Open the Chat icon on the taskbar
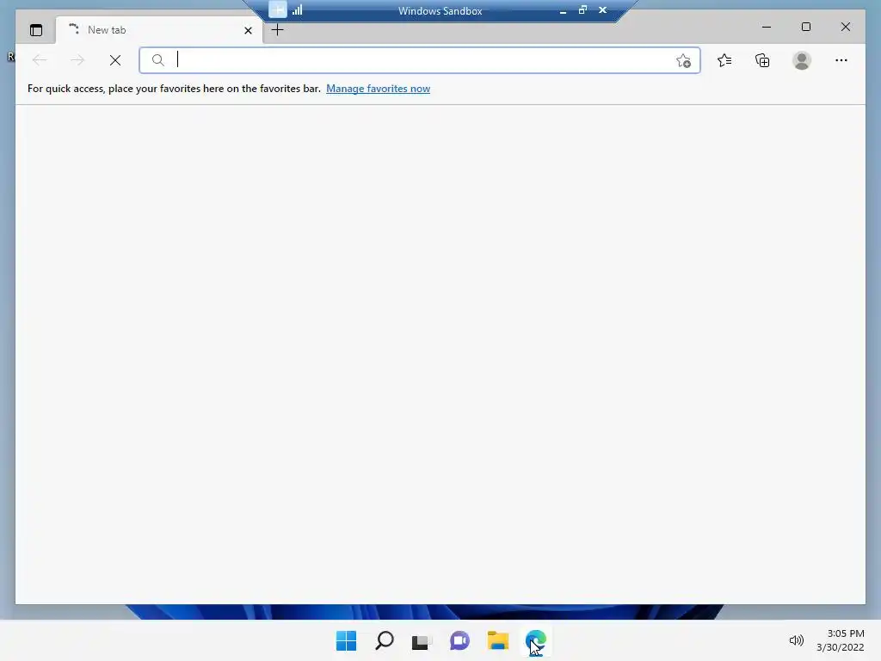The width and height of the screenshot is (881, 661). tap(459, 640)
